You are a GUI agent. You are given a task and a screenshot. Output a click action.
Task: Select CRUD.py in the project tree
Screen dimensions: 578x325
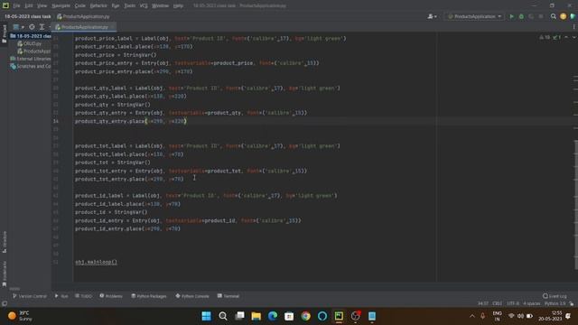pos(30,43)
